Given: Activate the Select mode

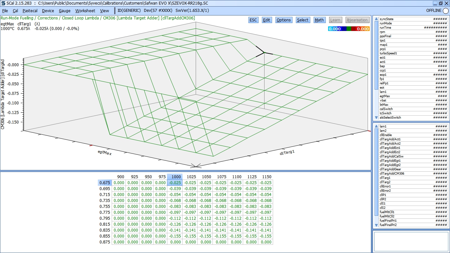Looking at the screenshot, I should tap(302, 20).
